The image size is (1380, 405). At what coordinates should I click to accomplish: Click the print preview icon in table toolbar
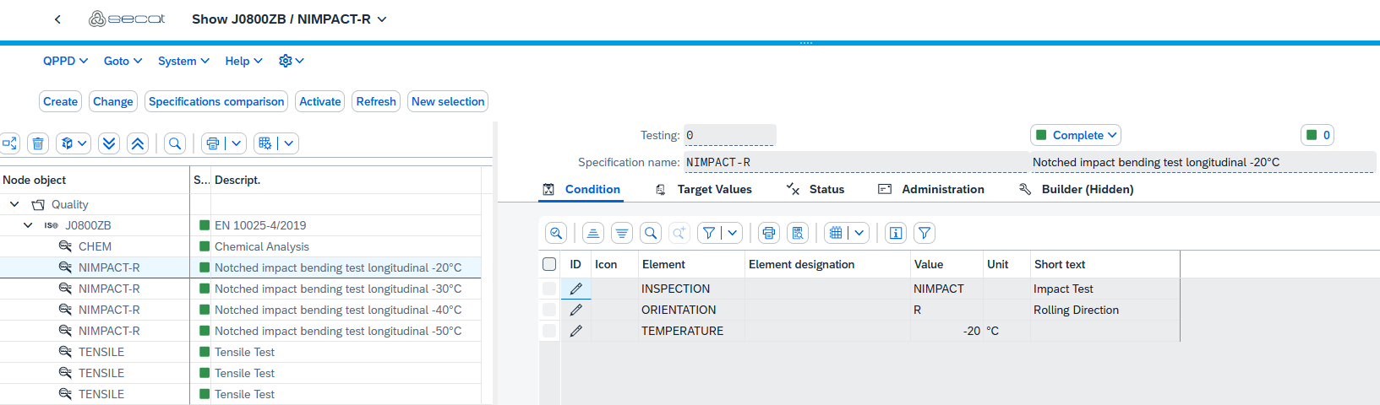pyautogui.click(x=798, y=233)
